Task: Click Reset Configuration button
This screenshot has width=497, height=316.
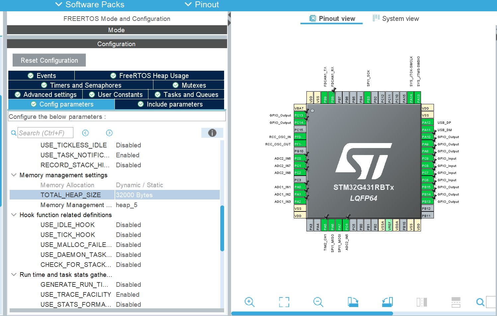Action: [x=49, y=60]
